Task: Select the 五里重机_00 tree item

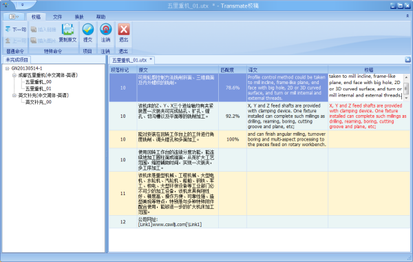Action: 38,82
